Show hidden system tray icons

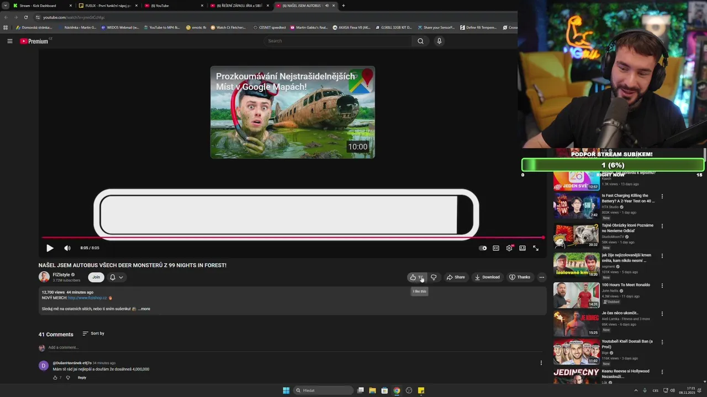(x=636, y=390)
